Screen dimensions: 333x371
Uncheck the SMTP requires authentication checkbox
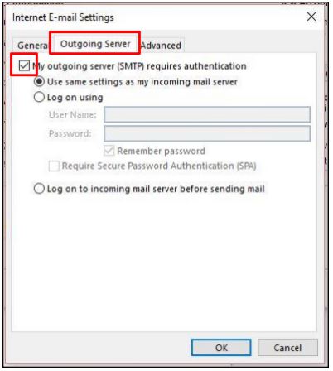click(24, 65)
